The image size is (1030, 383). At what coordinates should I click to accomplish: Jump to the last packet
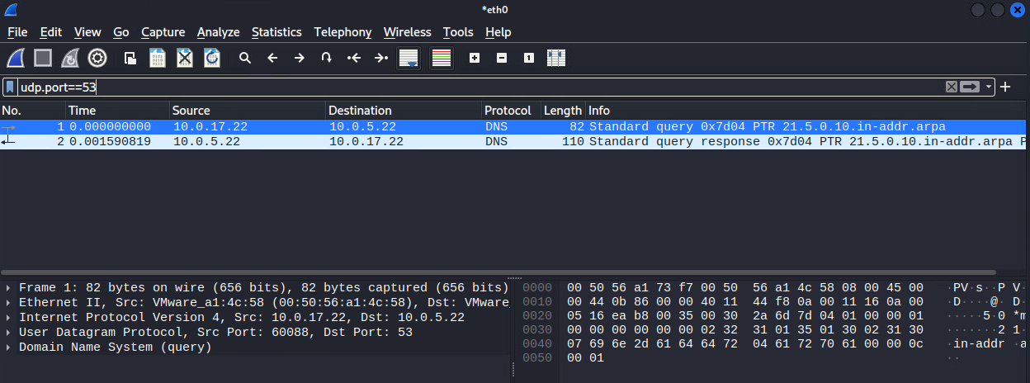380,58
